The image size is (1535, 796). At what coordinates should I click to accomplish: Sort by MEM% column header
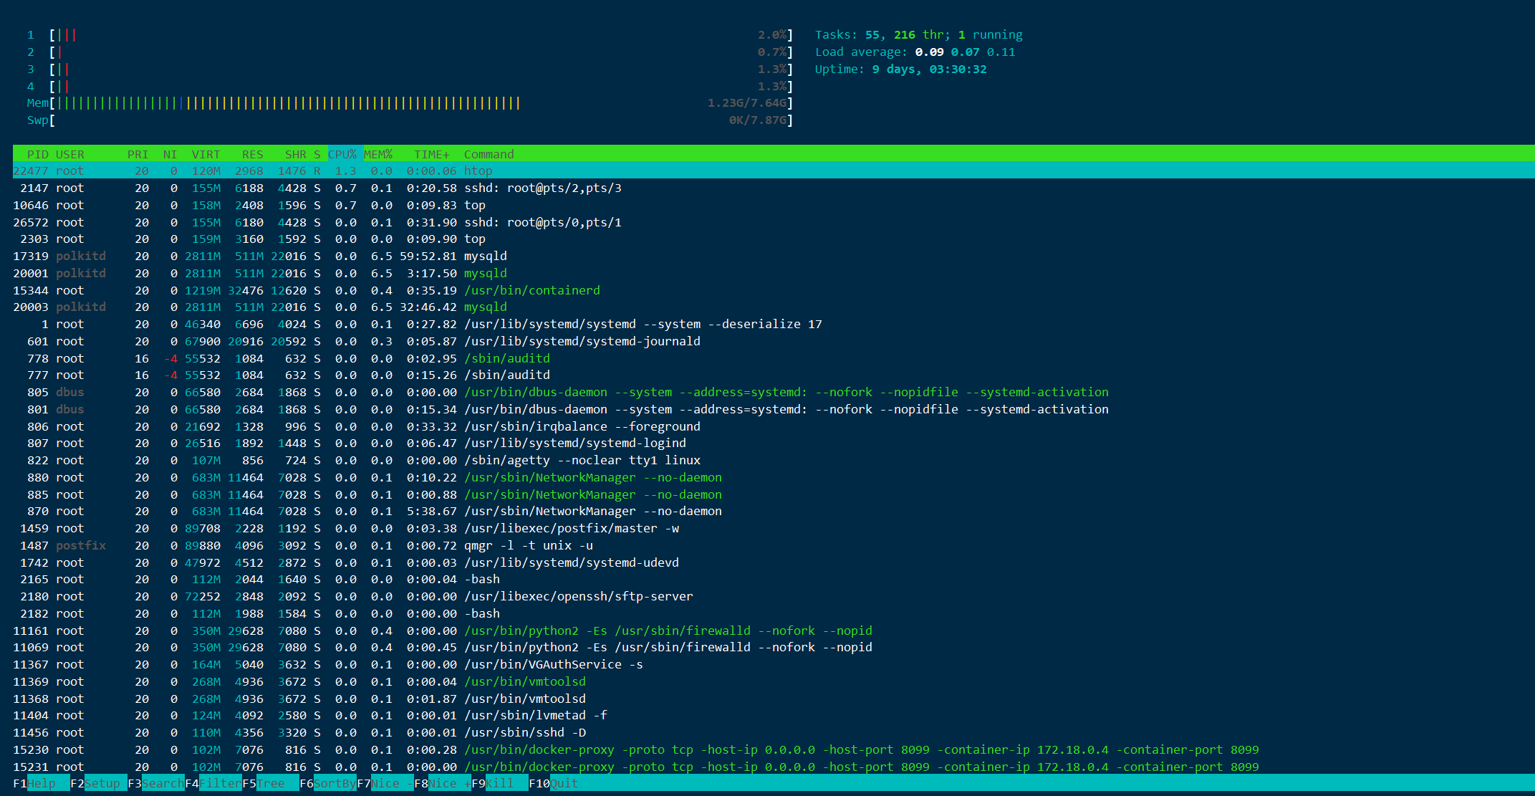click(x=378, y=154)
